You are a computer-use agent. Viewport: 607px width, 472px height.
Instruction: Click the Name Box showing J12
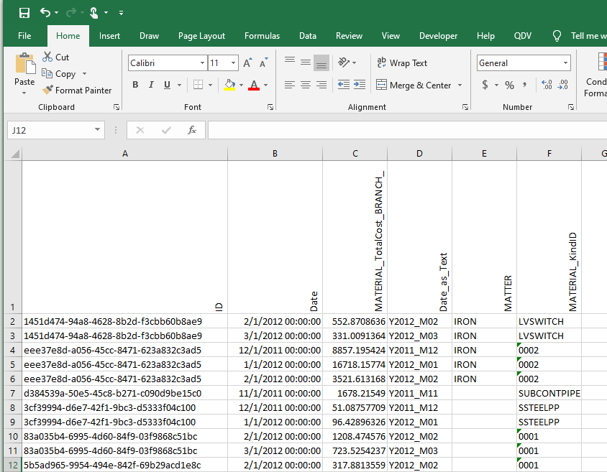(x=50, y=130)
